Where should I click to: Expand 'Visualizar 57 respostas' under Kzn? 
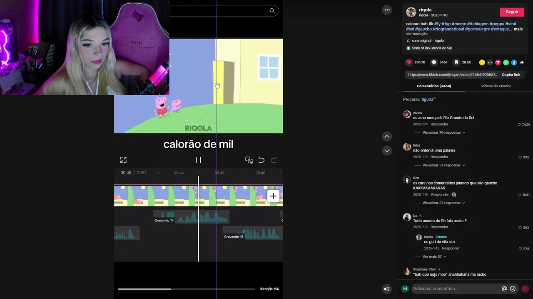(443, 203)
